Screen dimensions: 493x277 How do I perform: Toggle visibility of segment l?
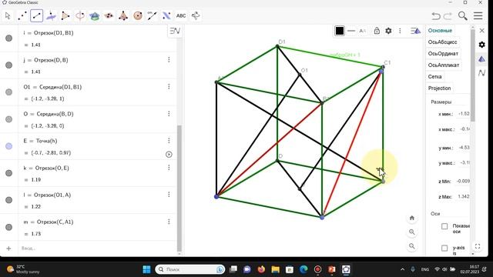[8, 200]
